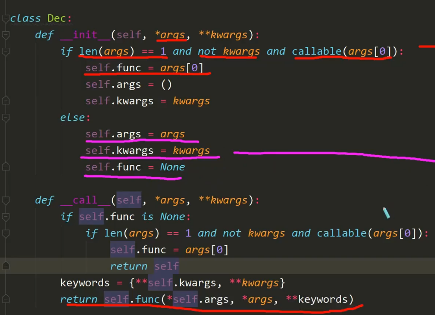Click fold end marker beside 'self.func = None'

(x=6, y=167)
